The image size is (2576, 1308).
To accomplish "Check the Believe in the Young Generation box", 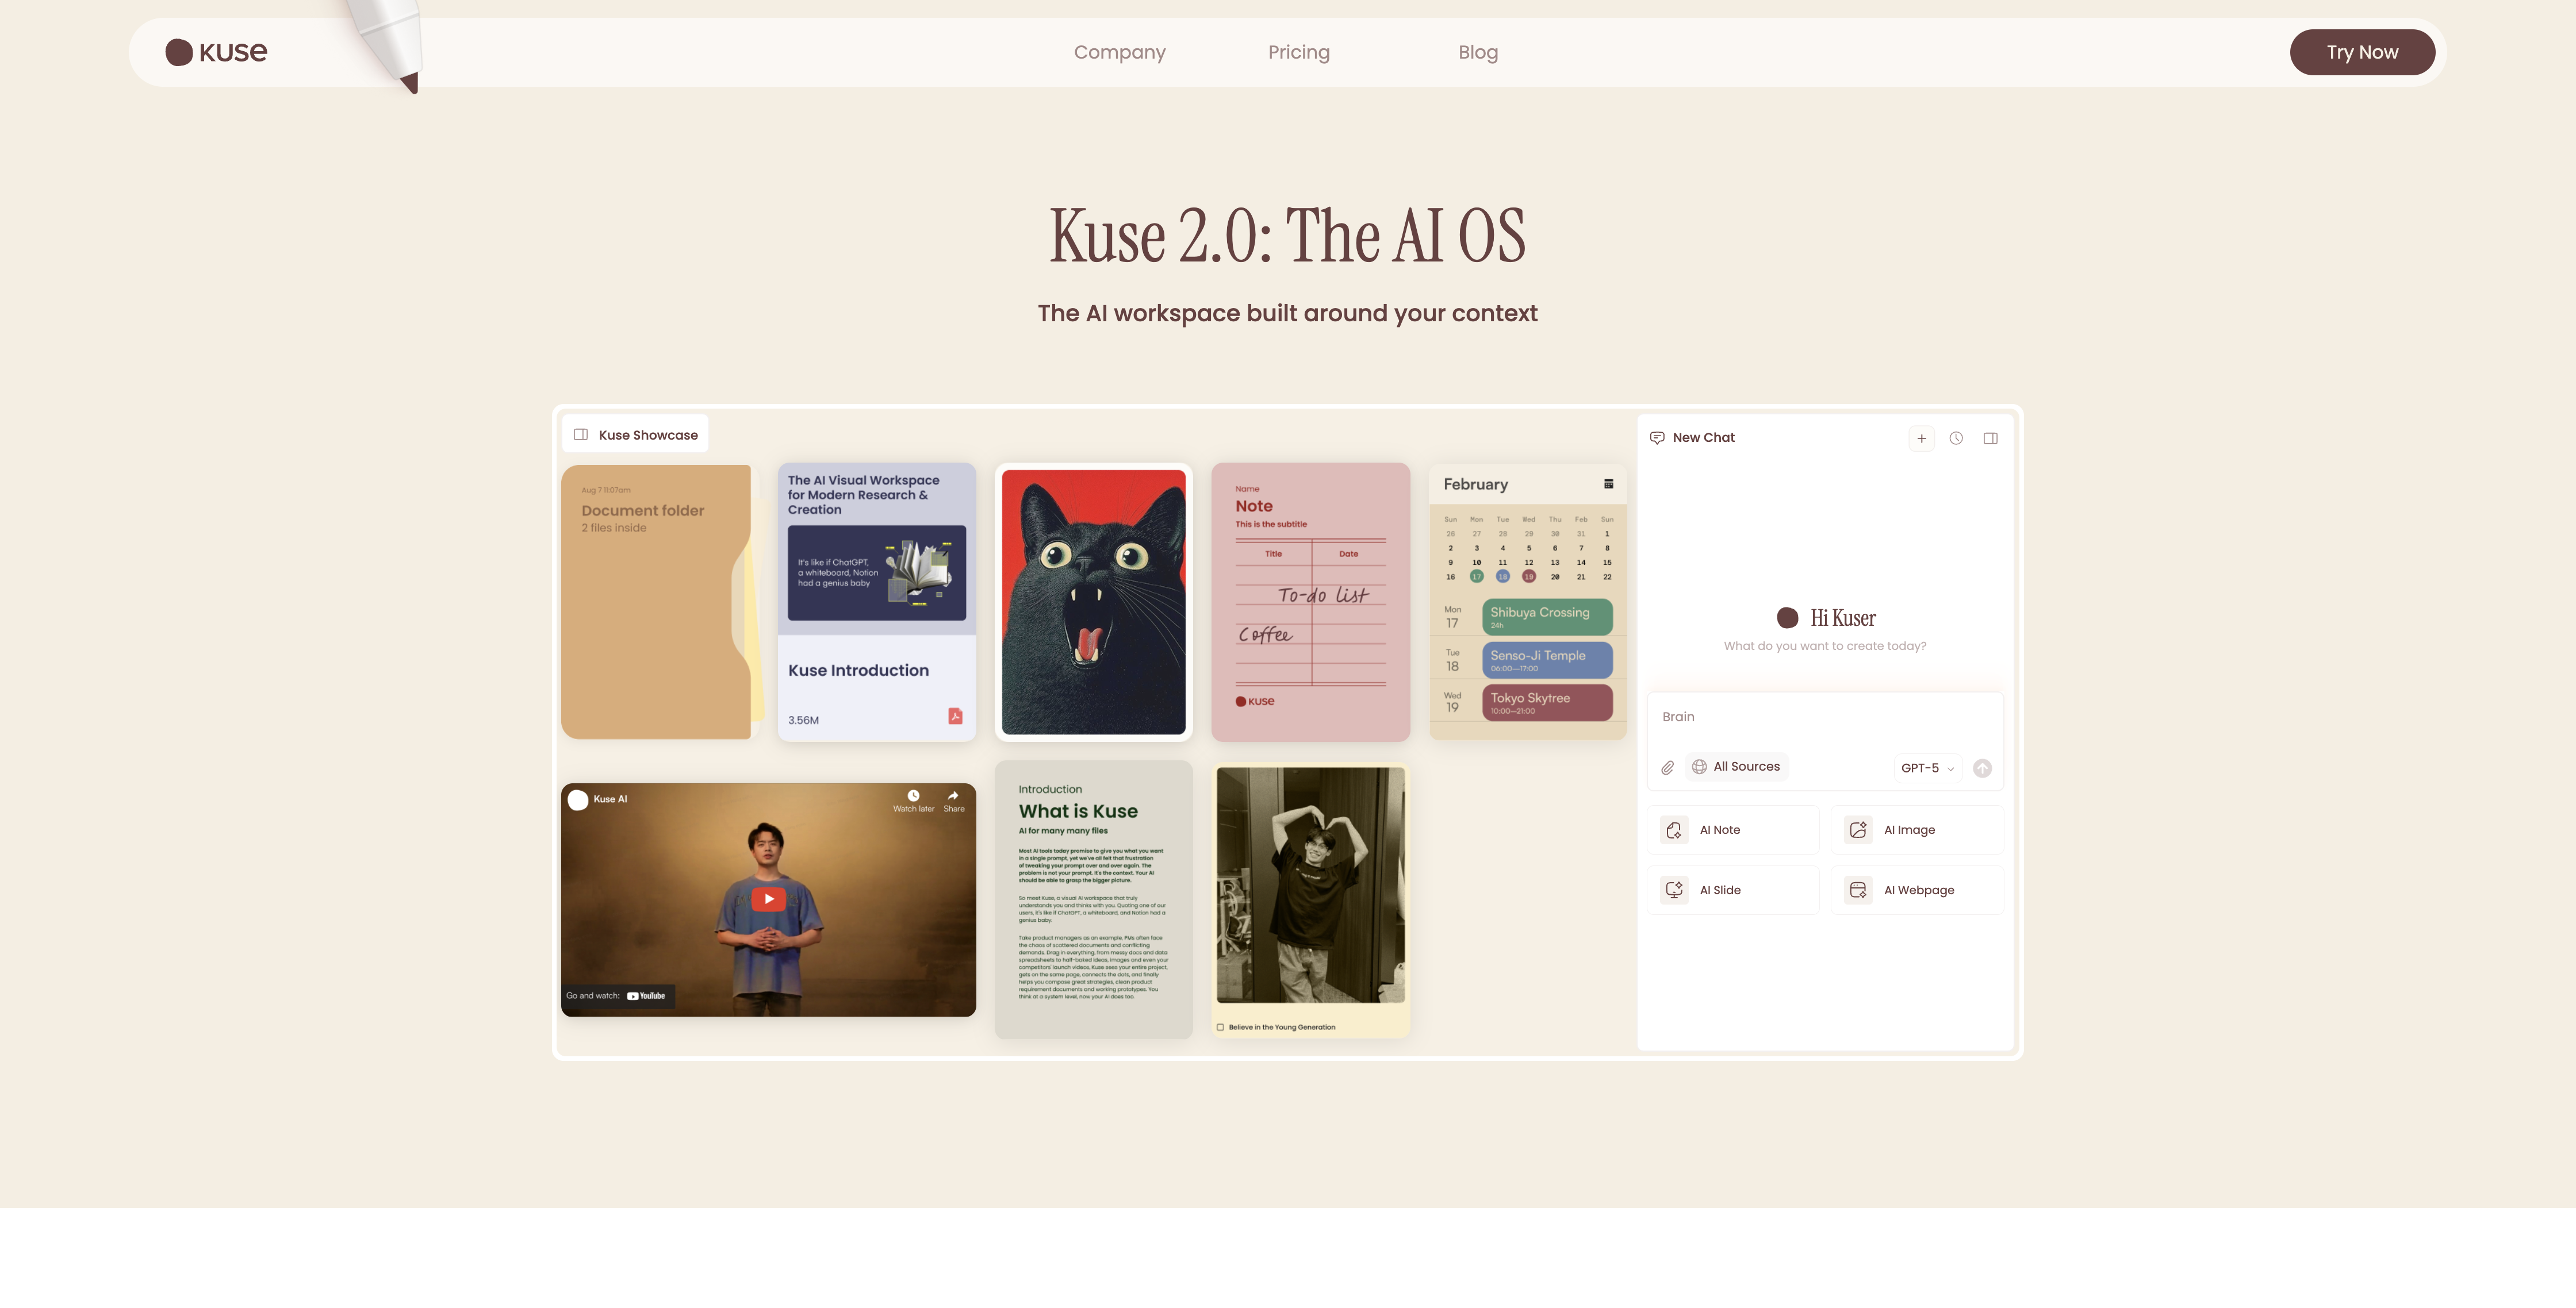I will click(x=1220, y=1027).
